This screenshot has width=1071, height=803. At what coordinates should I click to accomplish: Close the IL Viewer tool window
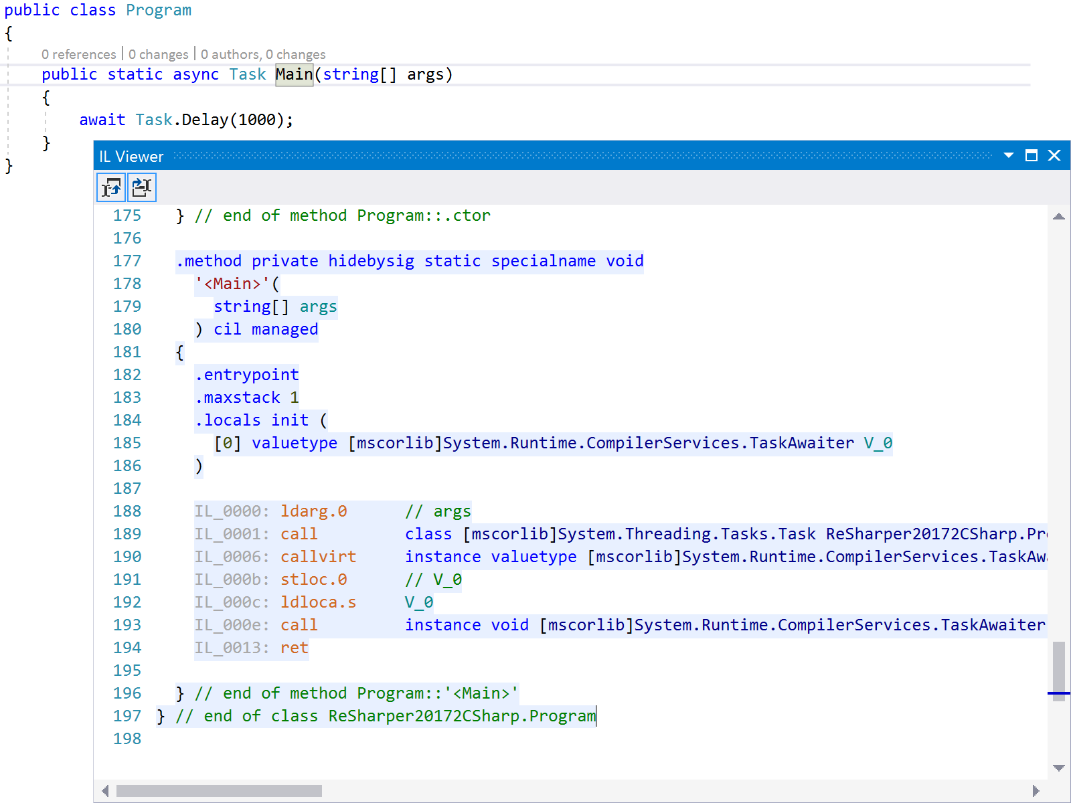coord(1054,155)
